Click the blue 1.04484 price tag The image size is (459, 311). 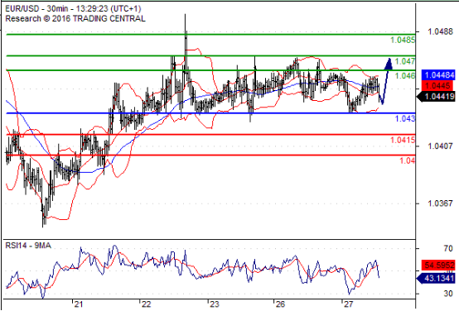(x=438, y=75)
